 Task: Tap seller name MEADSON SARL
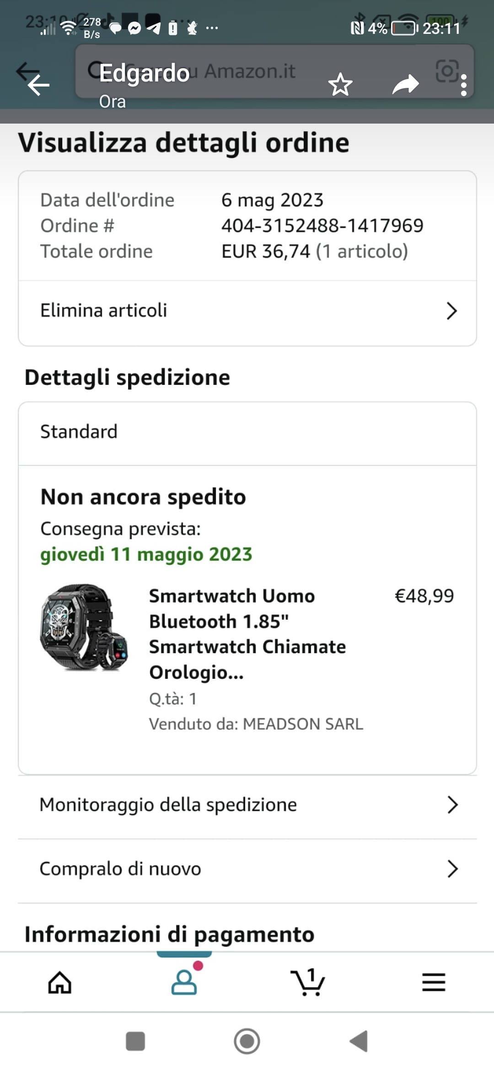point(302,724)
